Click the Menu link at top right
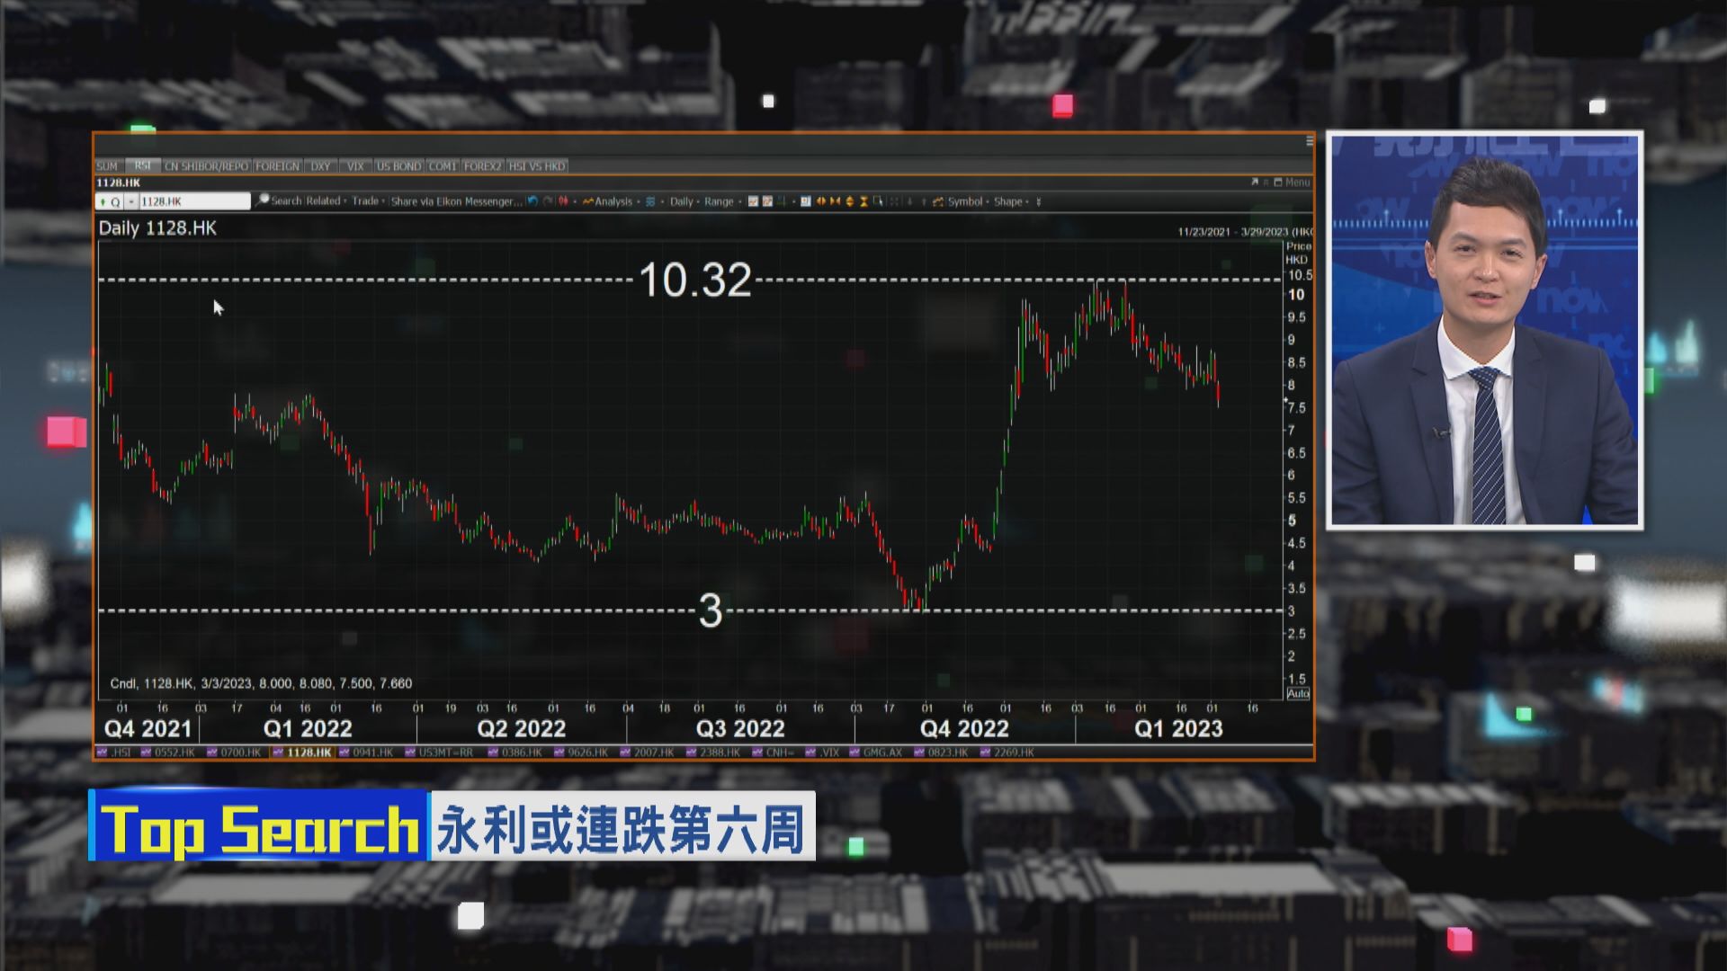Viewport: 1727px width, 971px height. (1296, 181)
